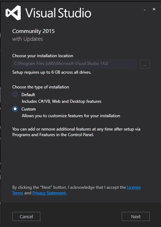Click the Choose your installation location label

tap(43, 56)
